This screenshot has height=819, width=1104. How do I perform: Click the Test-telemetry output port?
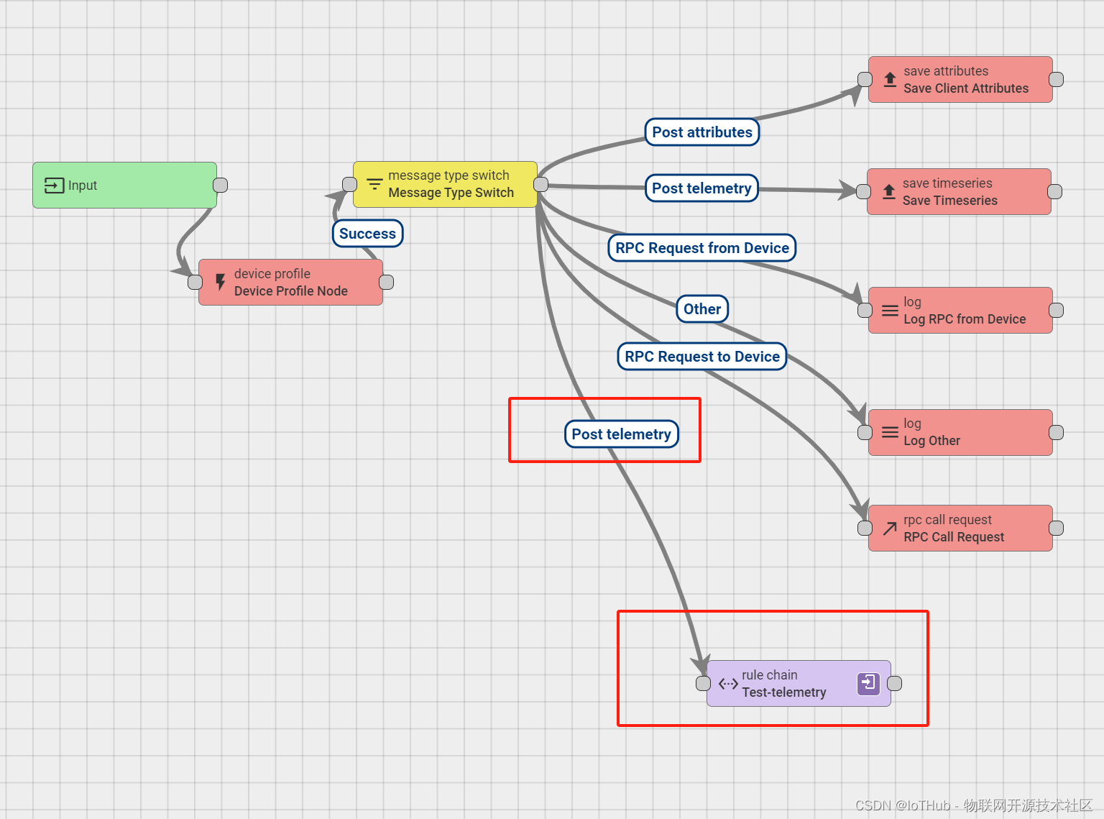click(895, 683)
